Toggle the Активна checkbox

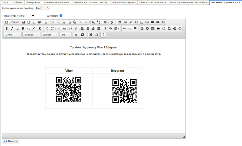[61, 16]
